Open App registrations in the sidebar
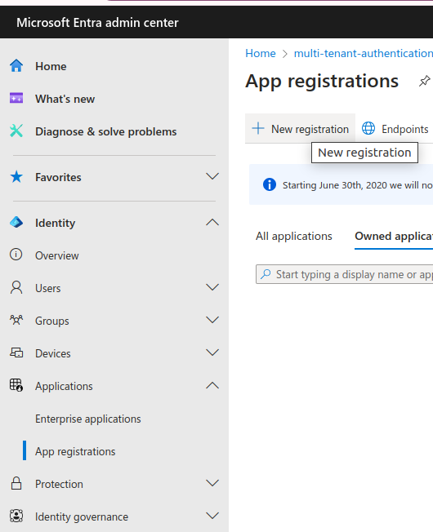 tap(75, 451)
